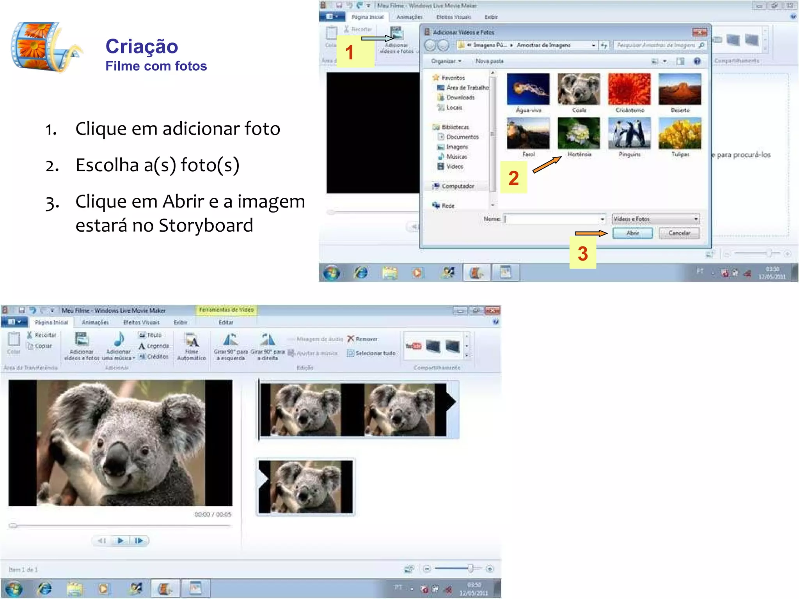Open Windows Explorer folder on lower taskbar
The image size is (799, 599).
pos(75,588)
